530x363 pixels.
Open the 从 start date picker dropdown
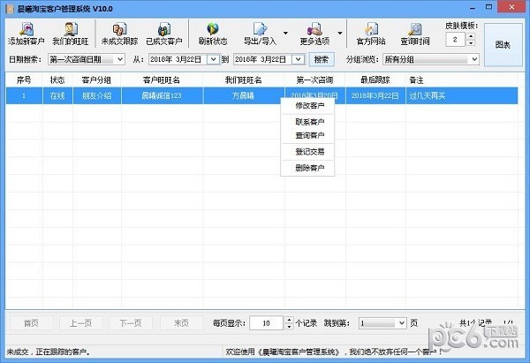click(x=213, y=59)
